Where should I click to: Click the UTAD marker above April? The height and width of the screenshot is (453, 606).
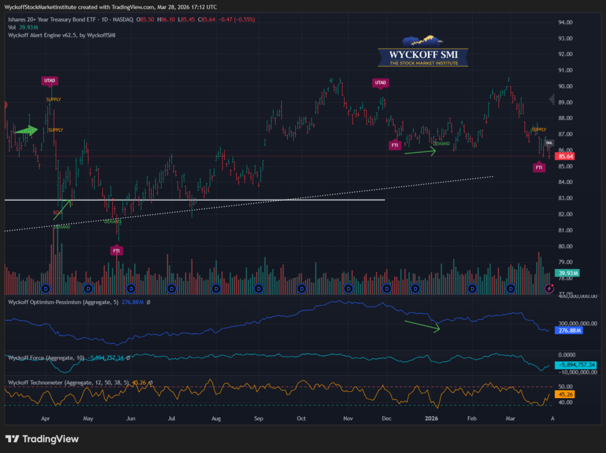click(x=50, y=80)
